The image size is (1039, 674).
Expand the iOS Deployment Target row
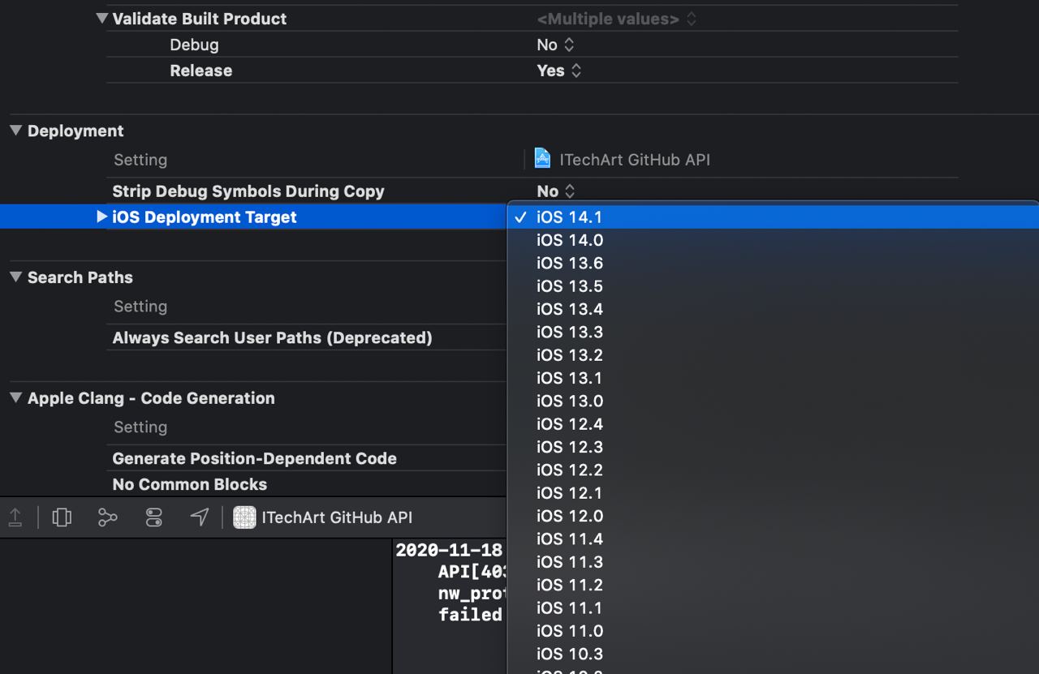tap(101, 217)
